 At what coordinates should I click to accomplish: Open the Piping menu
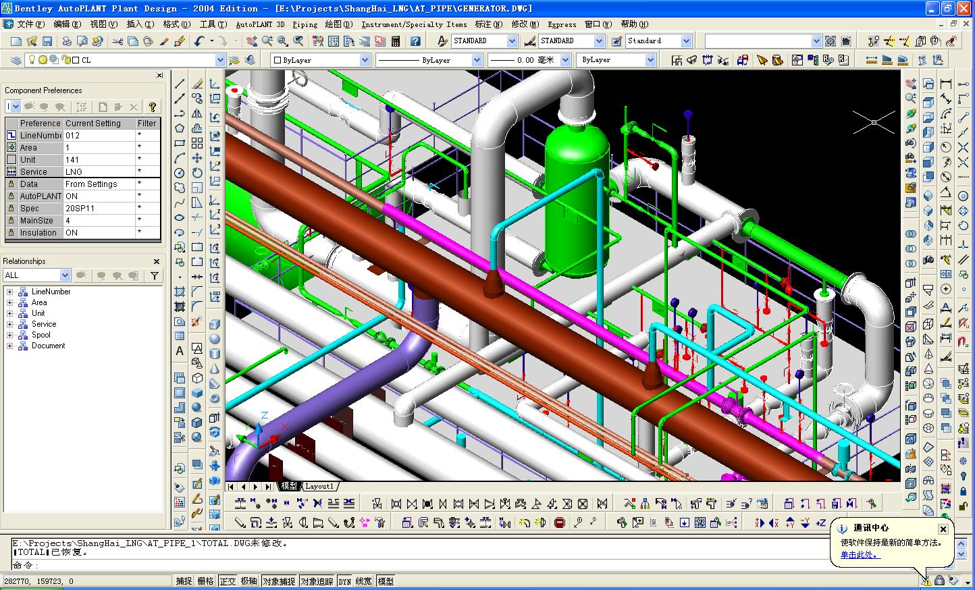point(305,24)
